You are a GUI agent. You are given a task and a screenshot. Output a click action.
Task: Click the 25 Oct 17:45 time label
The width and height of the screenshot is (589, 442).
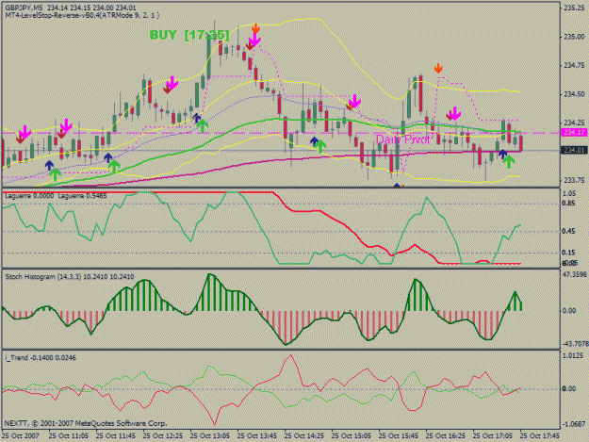tap(539, 436)
